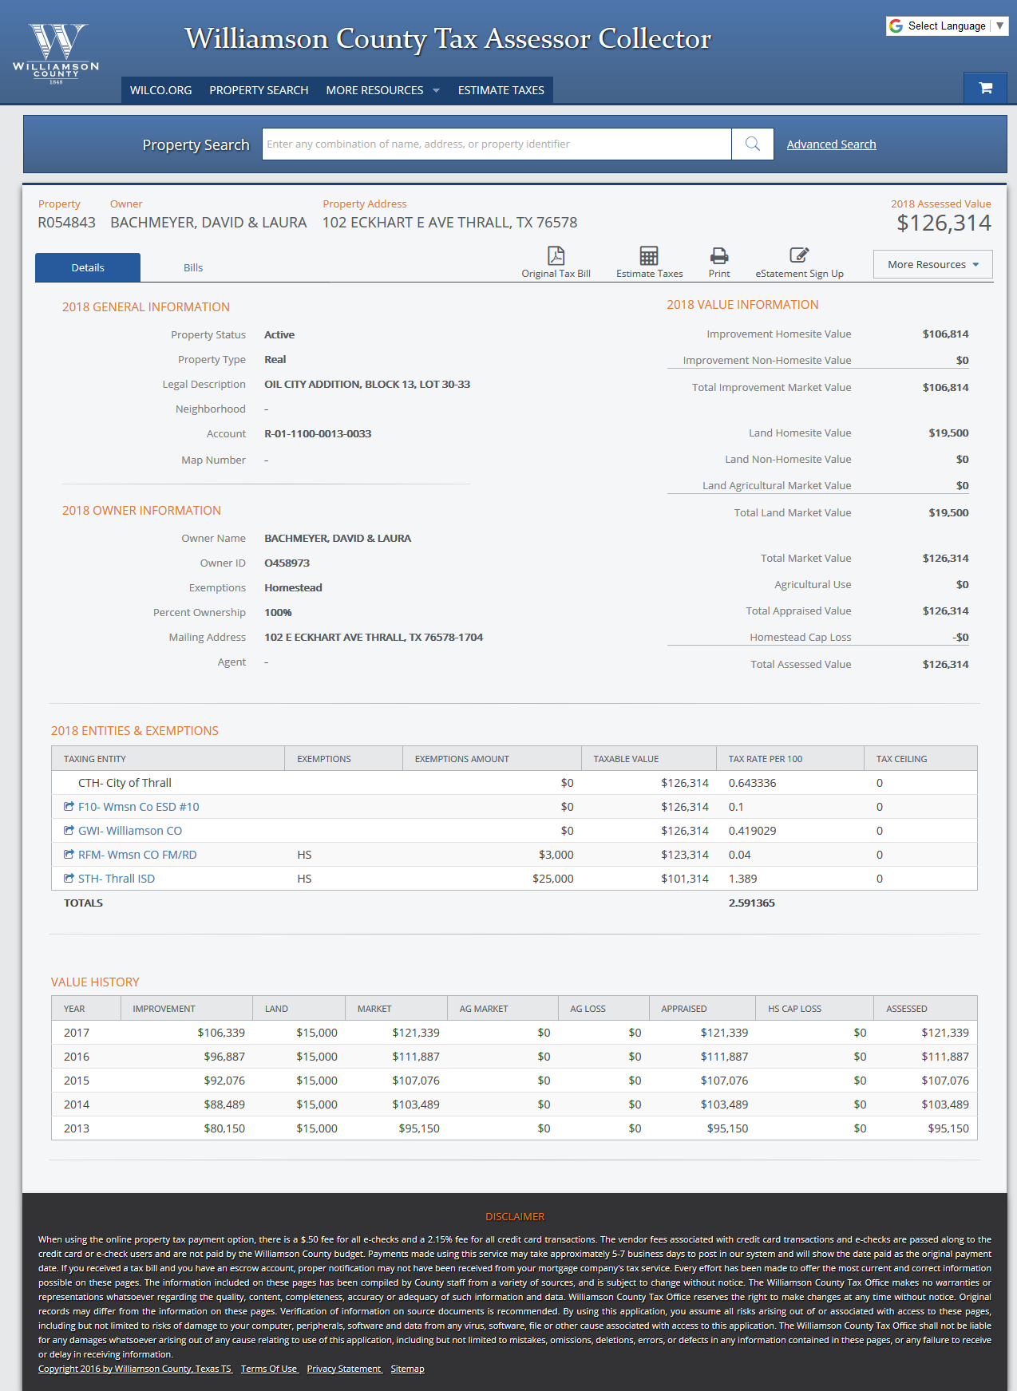Focus the property search input field

click(x=497, y=144)
